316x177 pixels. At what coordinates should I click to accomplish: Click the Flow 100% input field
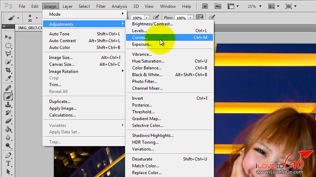pos(181,18)
